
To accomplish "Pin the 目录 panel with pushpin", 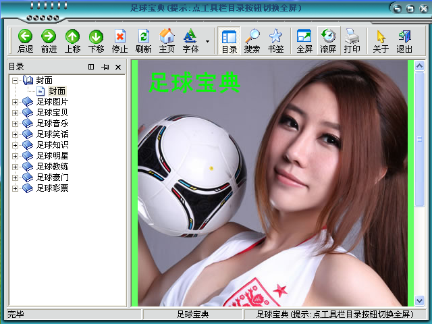I will tap(105, 67).
